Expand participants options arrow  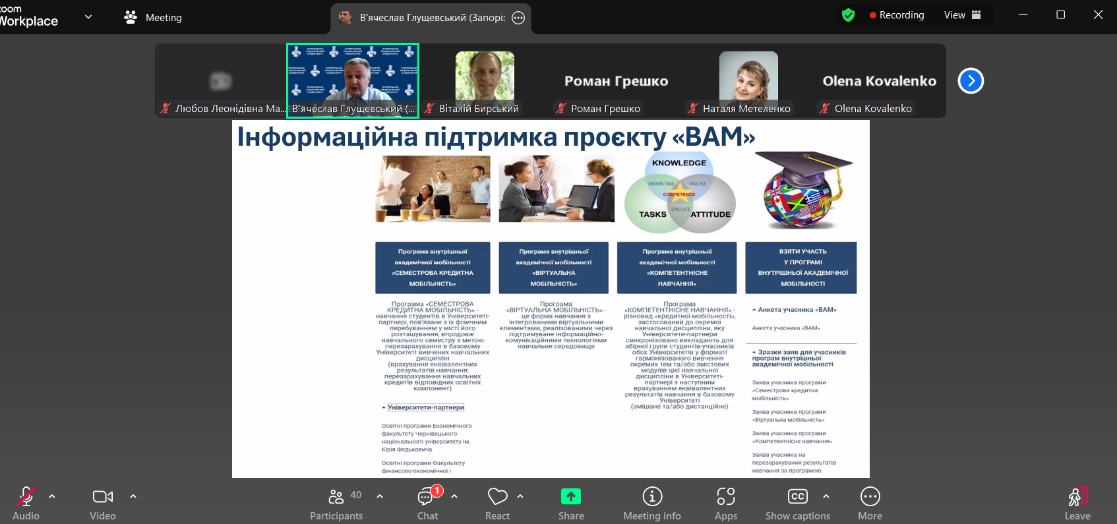380,496
